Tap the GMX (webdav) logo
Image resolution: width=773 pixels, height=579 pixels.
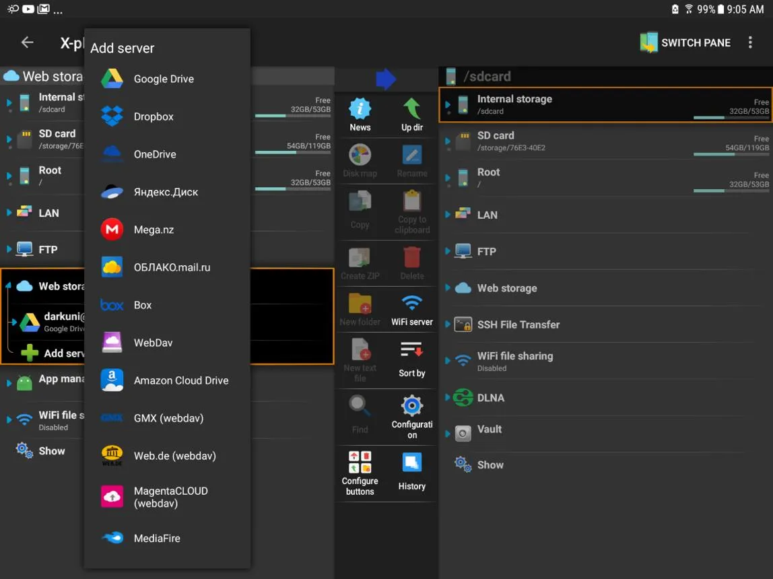tap(112, 418)
